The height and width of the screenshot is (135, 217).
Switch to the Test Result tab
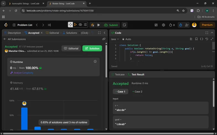[x=136, y=74]
